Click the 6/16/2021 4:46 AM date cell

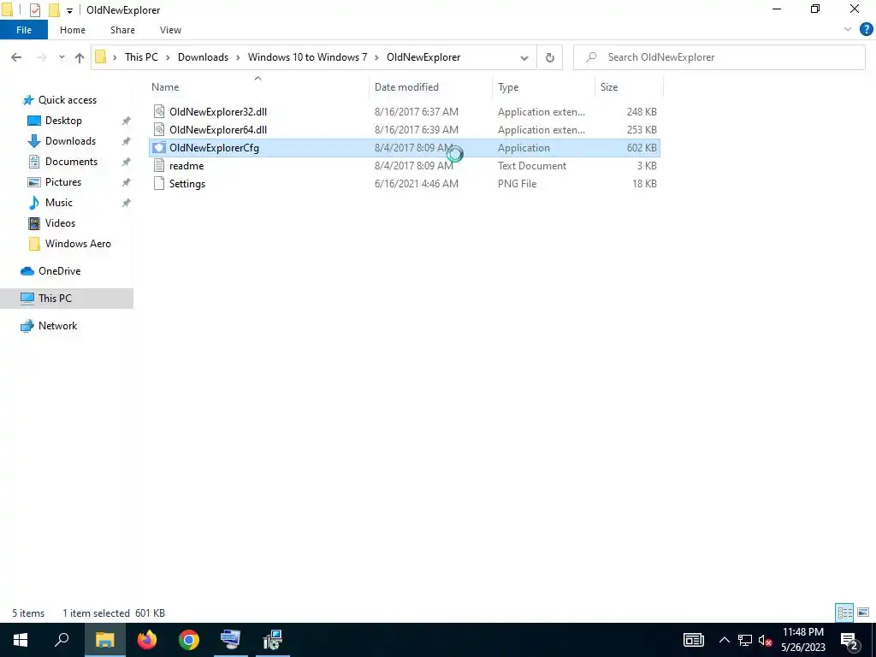(x=417, y=183)
